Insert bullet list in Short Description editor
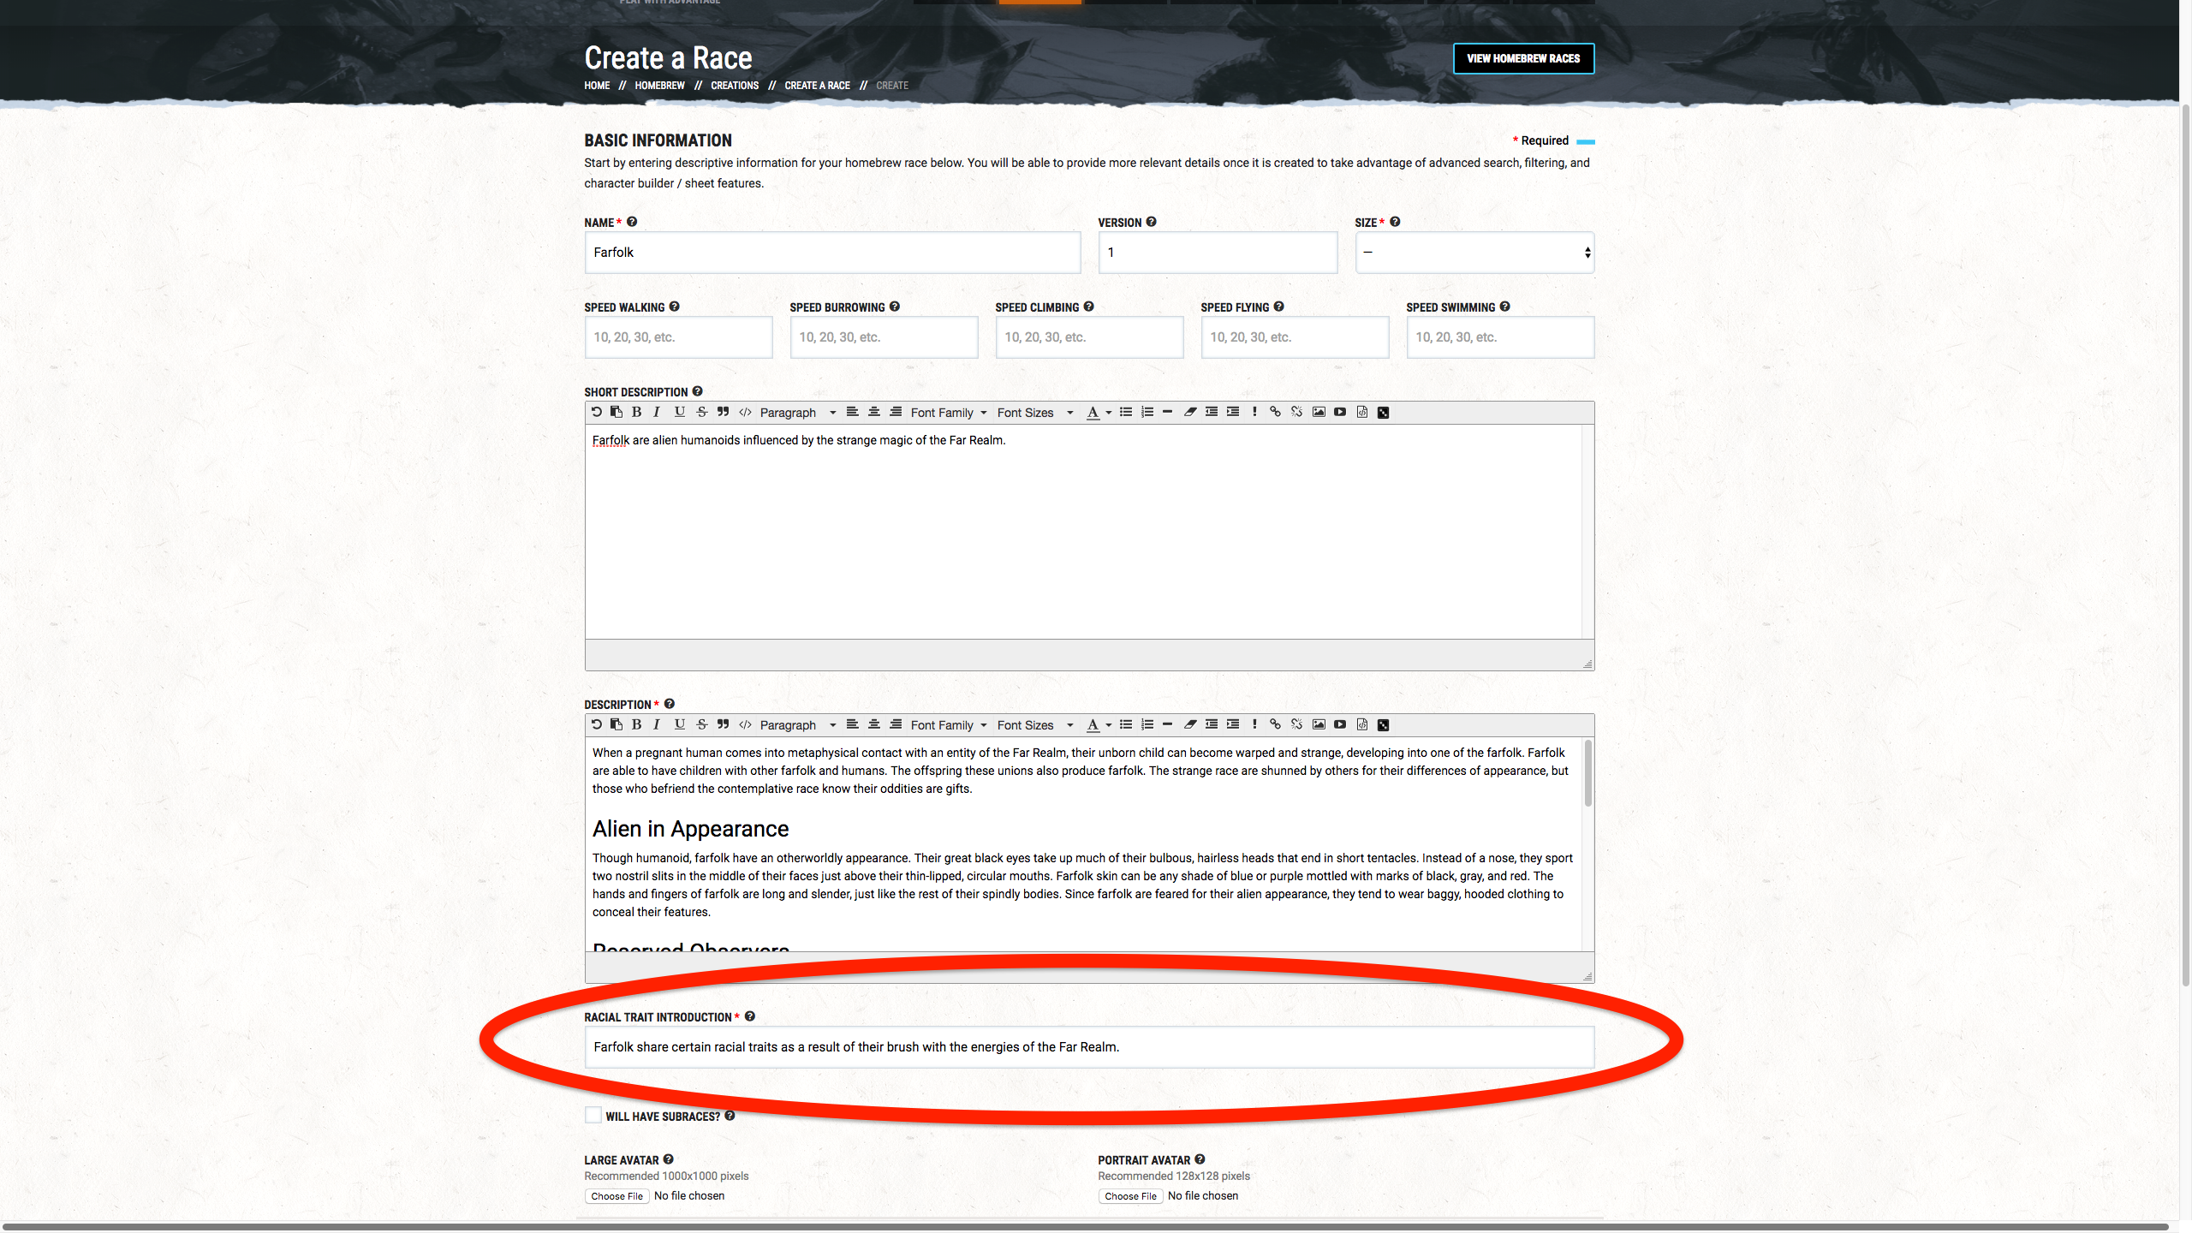Screen dimensions: 2192x1233 pyautogui.click(x=1126, y=412)
